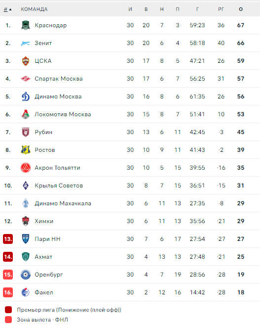
Task: Sort by the О points header
Action: [241, 9]
